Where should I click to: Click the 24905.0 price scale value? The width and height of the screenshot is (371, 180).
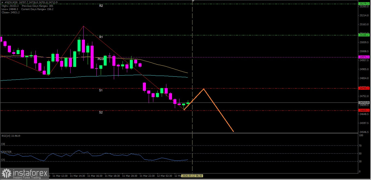(364, 69)
